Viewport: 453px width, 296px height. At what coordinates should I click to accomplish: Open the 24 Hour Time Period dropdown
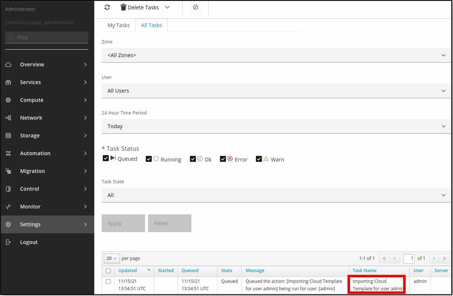(x=276, y=126)
